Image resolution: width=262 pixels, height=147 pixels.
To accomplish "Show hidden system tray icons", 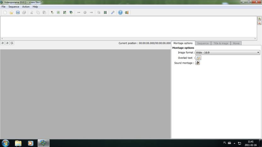I will click(x=234, y=143).
